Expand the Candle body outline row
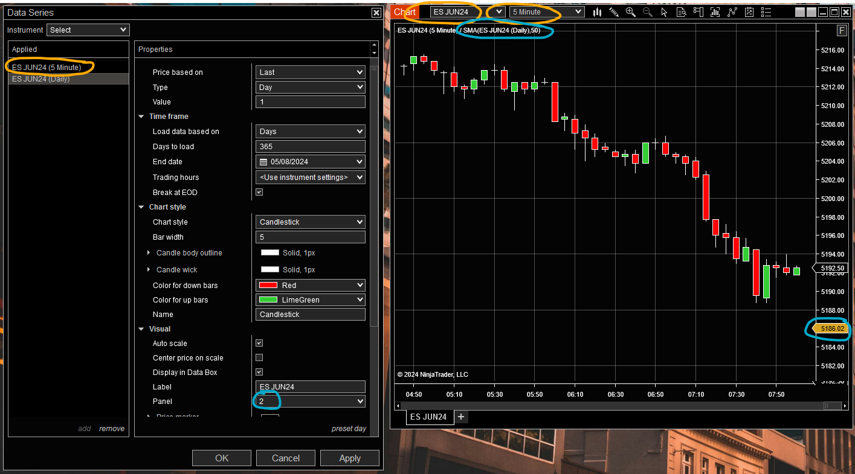Viewport: 855px width, 474px height. (x=149, y=253)
